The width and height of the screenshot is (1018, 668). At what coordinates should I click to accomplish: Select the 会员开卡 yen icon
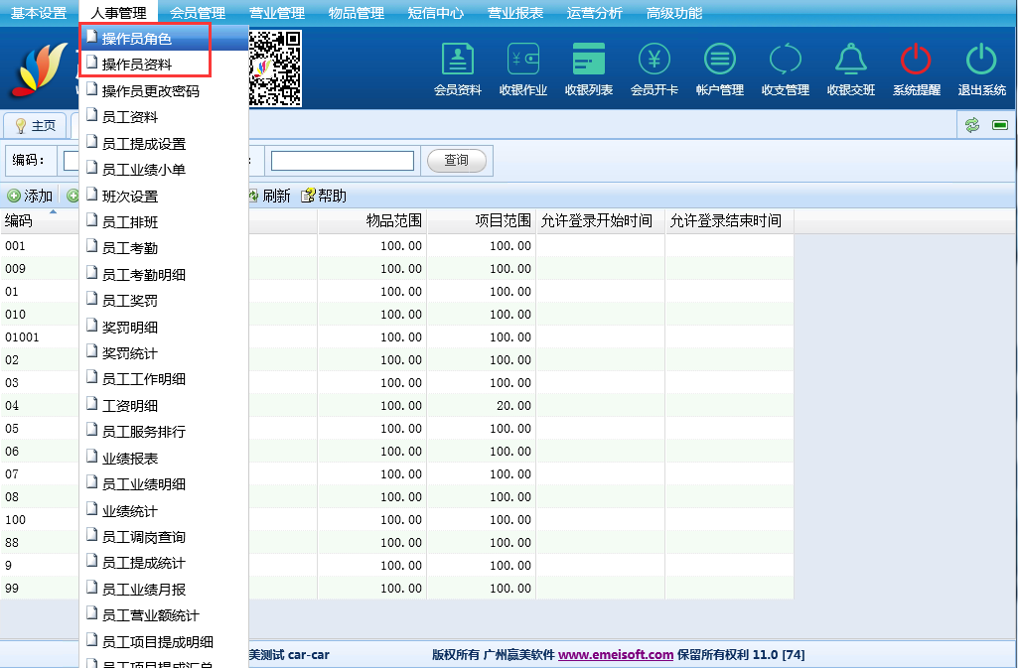pyautogui.click(x=654, y=60)
